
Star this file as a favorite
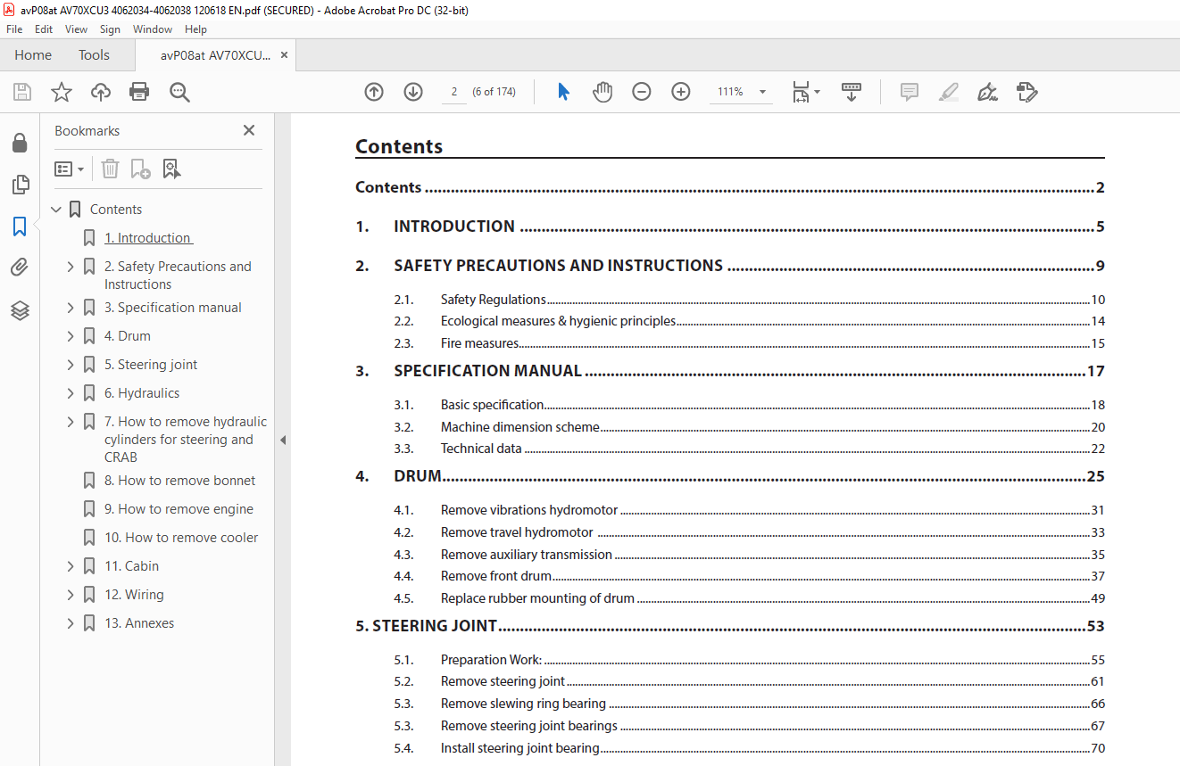tap(62, 92)
